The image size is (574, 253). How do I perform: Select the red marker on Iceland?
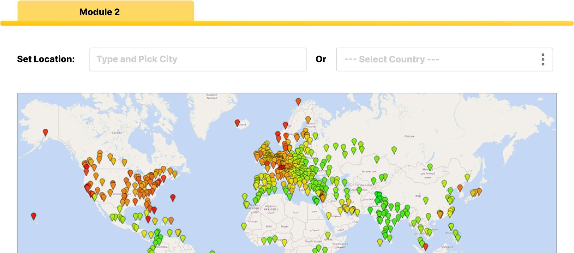[x=237, y=123]
